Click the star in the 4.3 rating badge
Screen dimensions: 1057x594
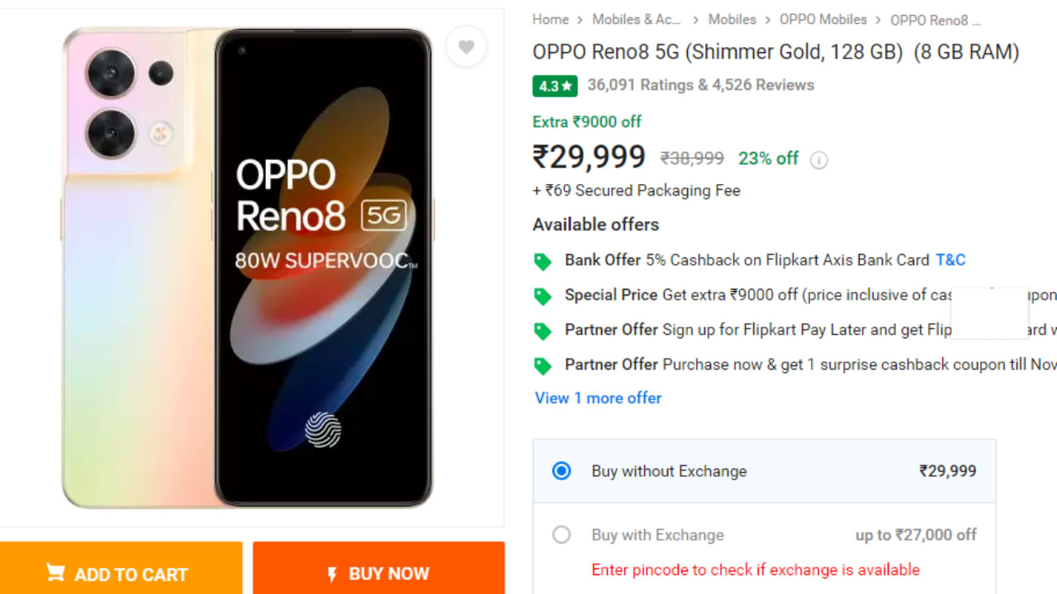pyautogui.click(x=566, y=86)
